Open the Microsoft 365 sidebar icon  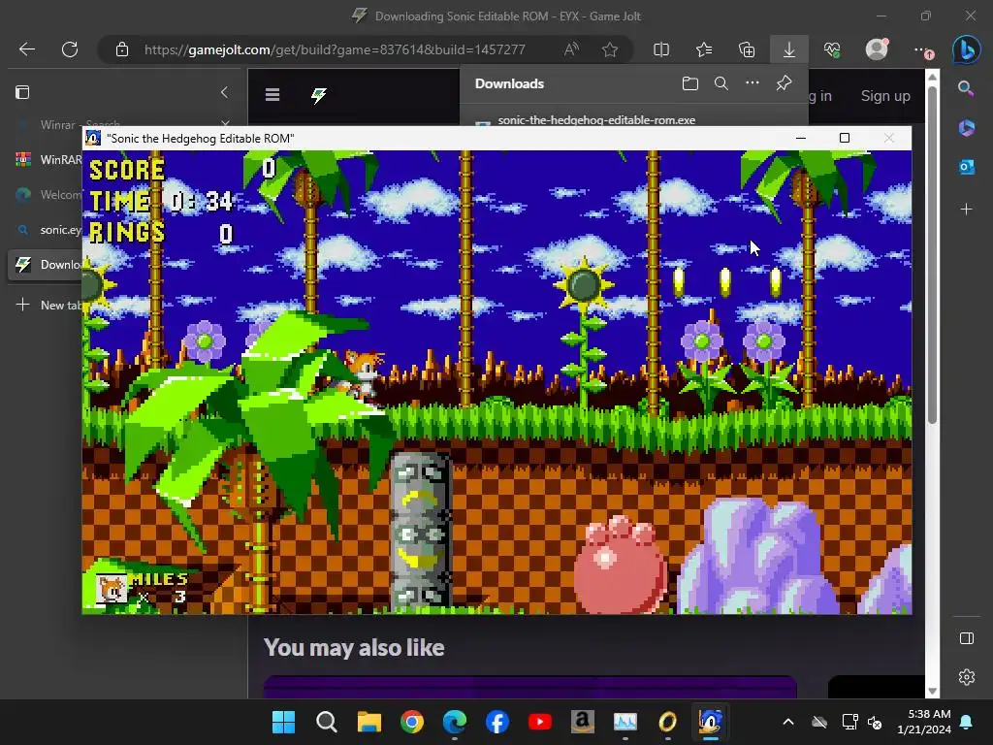click(966, 127)
